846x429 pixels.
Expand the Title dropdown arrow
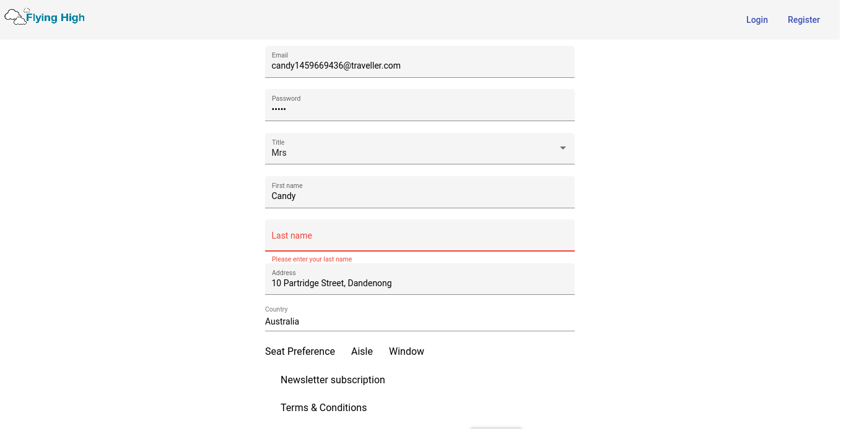click(563, 148)
